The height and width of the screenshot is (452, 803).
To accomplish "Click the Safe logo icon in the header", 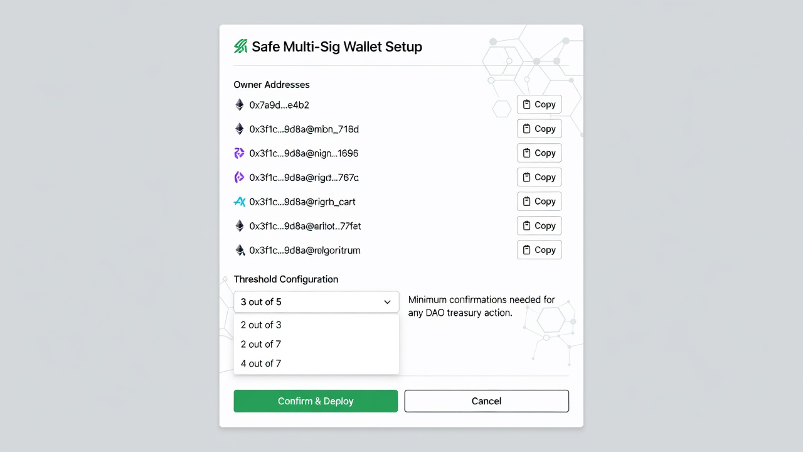I will 240,46.
